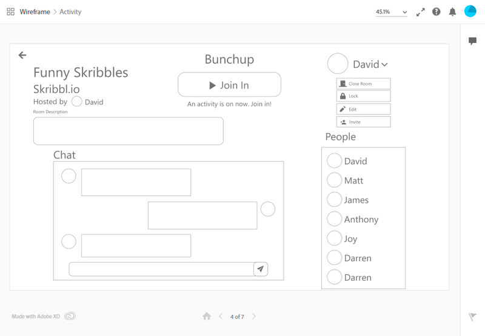The image size is (485, 336).
Task: Go to home artboard via home icon
Action: click(207, 316)
